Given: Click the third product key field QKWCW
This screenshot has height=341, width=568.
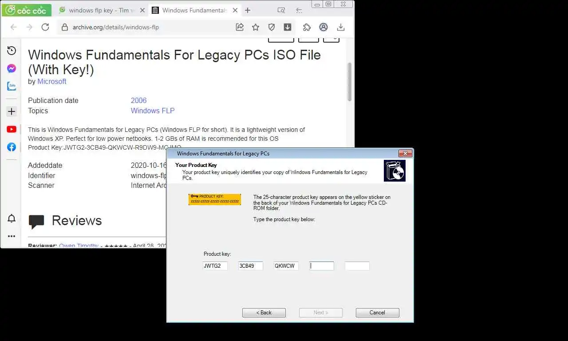Looking at the screenshot, I should [x=286, y=266].
